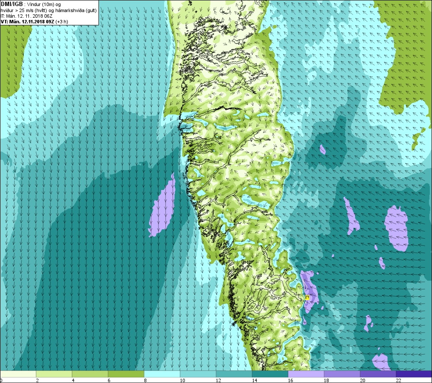Image resolution: width=432 pixels, height=383 pixels.
Task: Select the pale cream 0–2 legend swatch
Action: (x=18, y=374)
